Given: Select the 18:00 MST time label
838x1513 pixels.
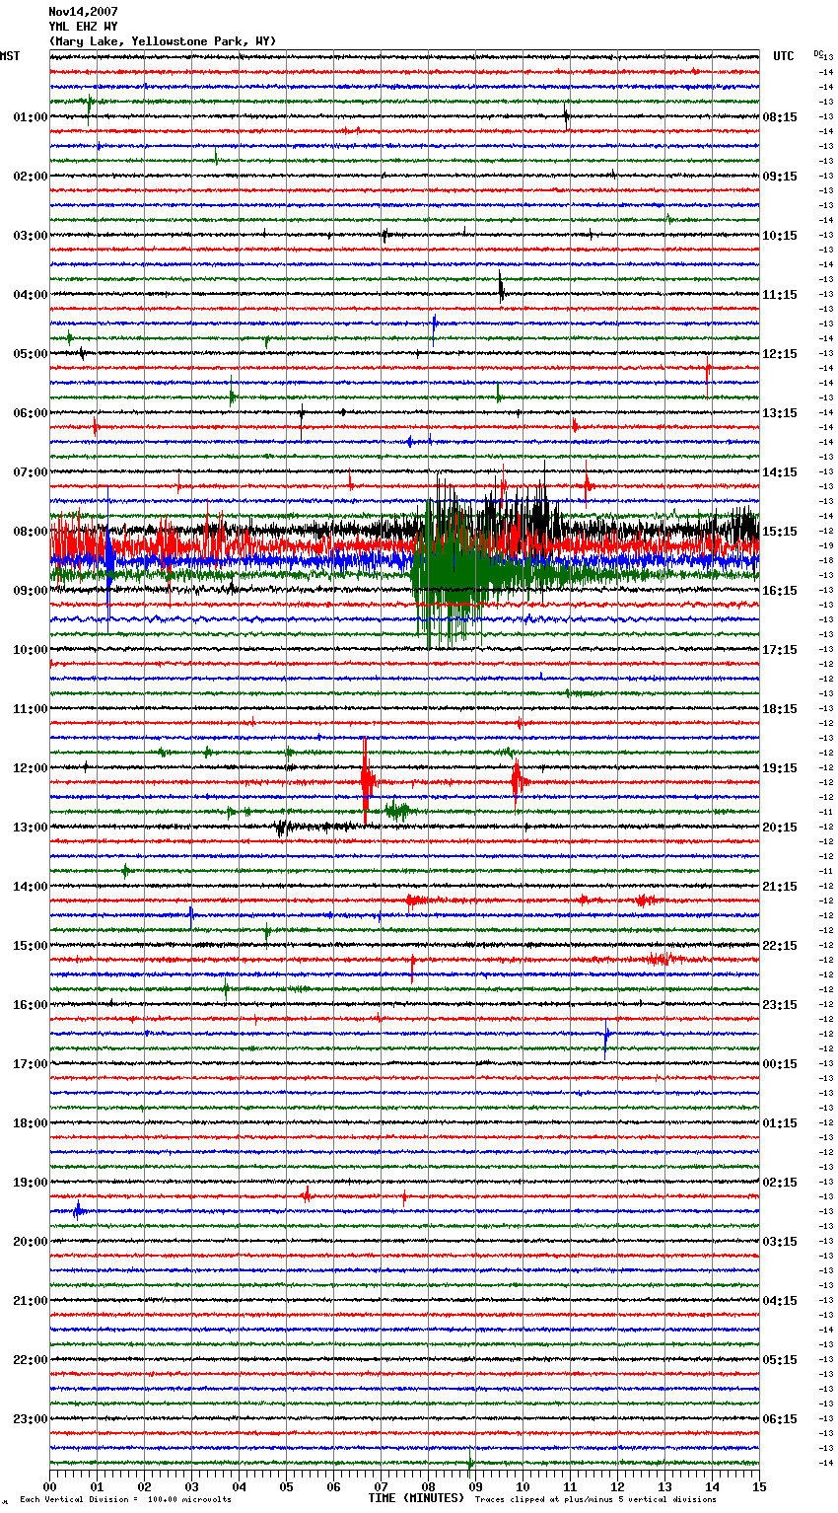Looking at the screenshot, I should [30, 1123].
